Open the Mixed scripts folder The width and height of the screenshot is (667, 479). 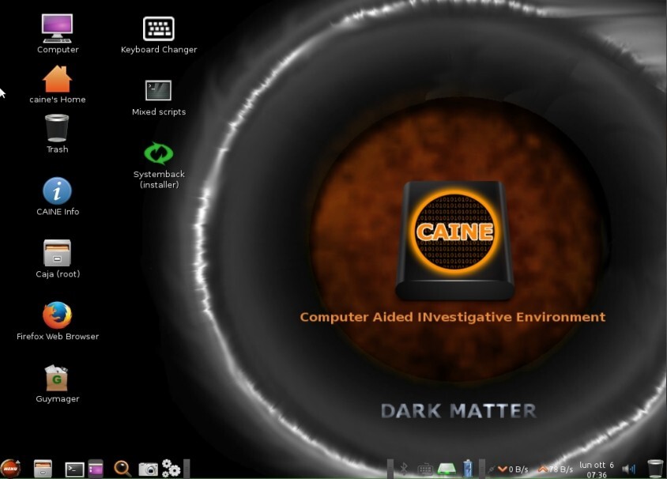pos(158,89)
